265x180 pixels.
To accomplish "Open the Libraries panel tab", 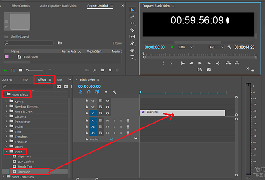I will (7, 79).
